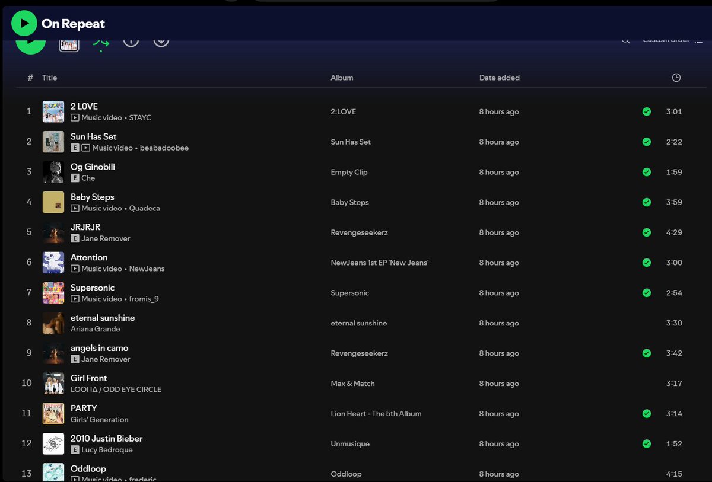Open the Max & Match album link
This screenshot has width=712, height=482.
(x=353, y=384)
